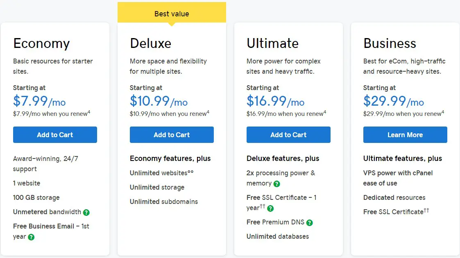Click the $7.99/mo Economy price
460x258 pixels.
[39, 101]
